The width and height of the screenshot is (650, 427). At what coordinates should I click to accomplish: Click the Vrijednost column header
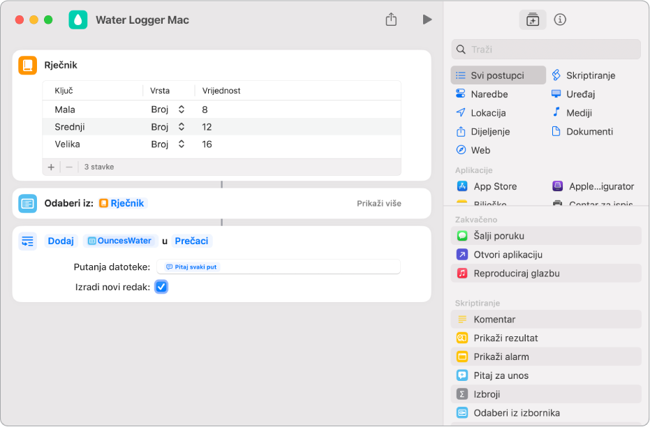[x=221, y=91]
